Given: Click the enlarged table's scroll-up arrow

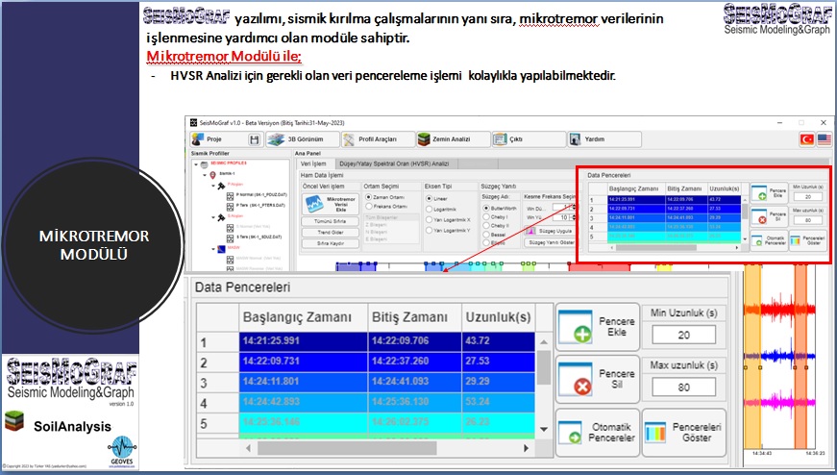Looking at the screenshot, I should coord(543,342).
